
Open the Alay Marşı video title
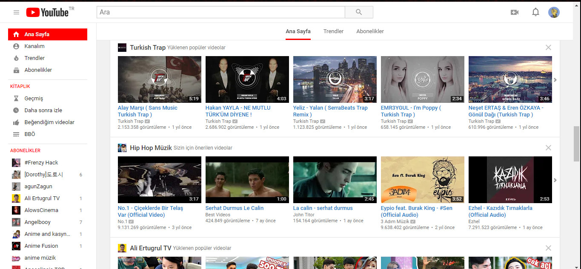click(x=148, y=111)
